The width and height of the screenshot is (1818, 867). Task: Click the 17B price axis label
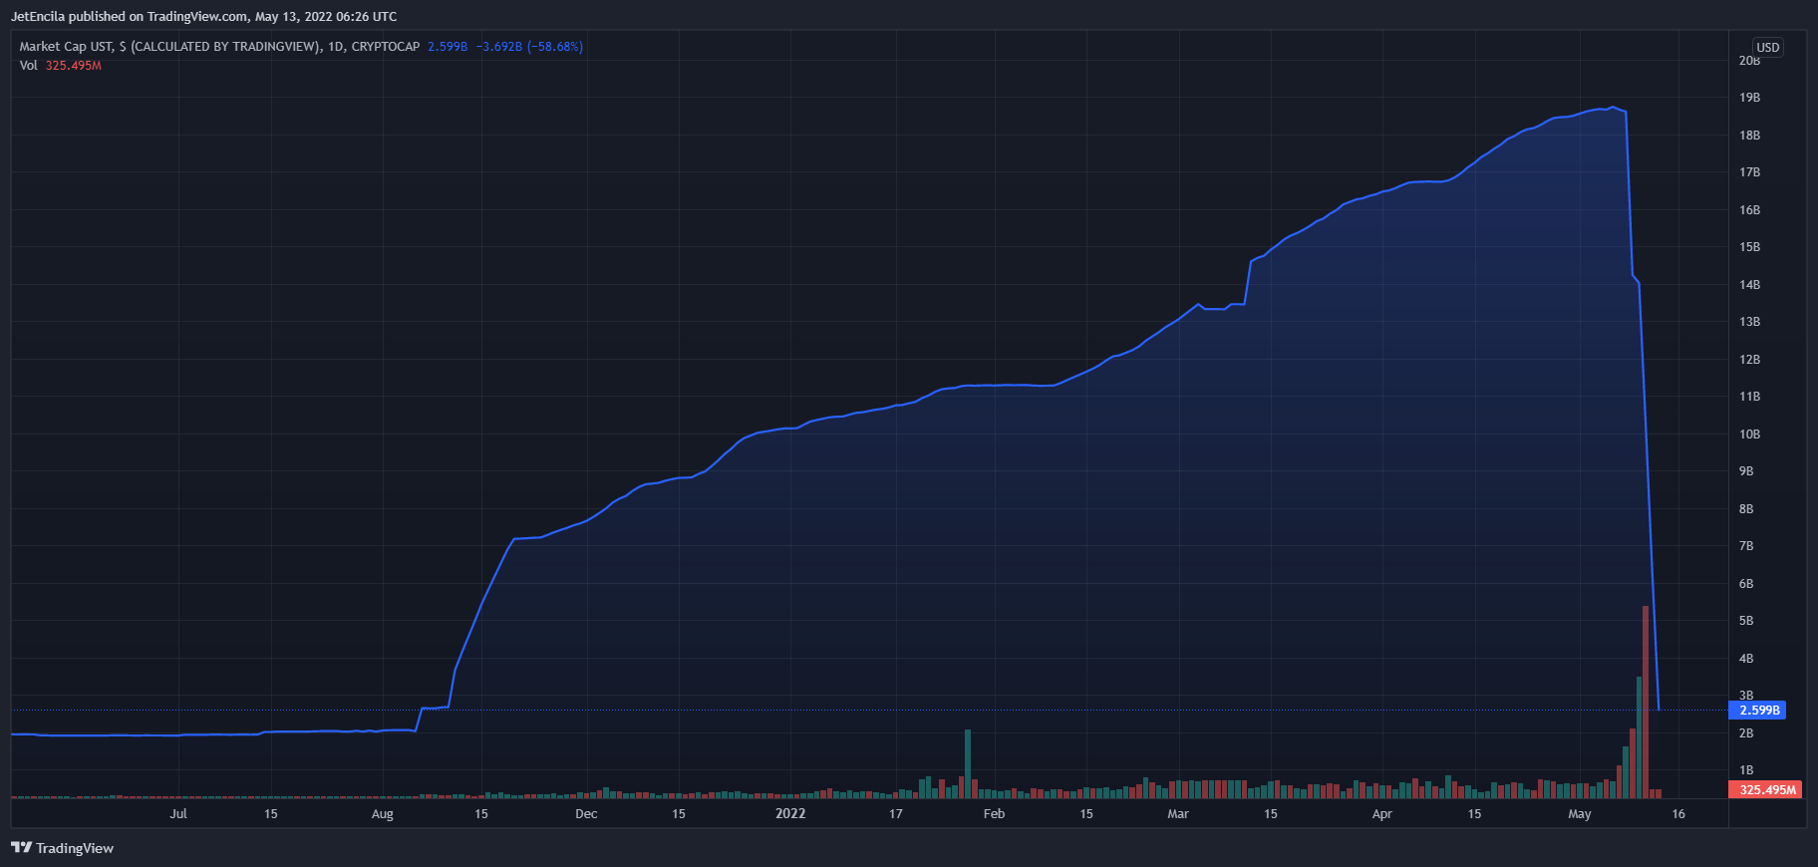pyautogui.click(x=1749, y=172)
